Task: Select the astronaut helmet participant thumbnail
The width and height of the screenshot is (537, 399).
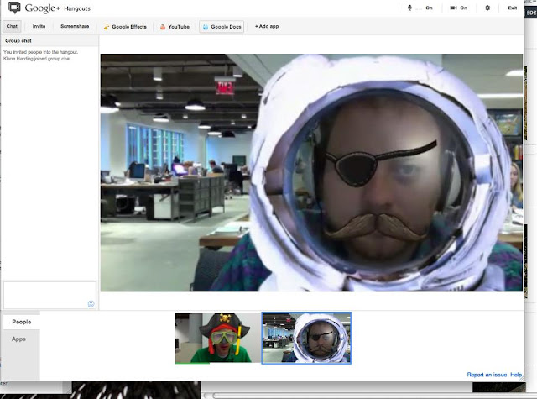Action: tap(306, 339)
